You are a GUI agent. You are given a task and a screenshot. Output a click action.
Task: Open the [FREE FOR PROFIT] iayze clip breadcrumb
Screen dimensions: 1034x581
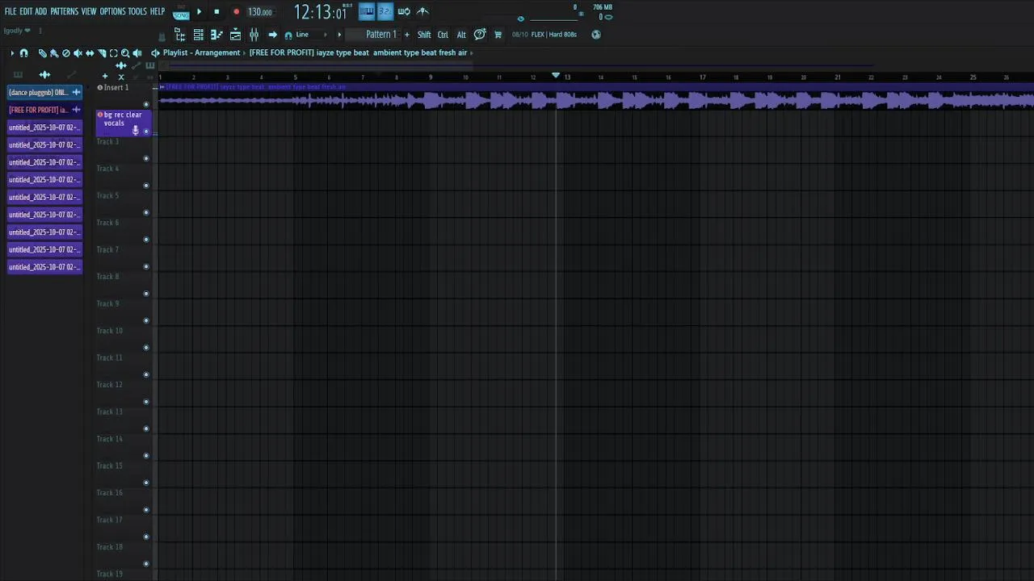[358, 52]
